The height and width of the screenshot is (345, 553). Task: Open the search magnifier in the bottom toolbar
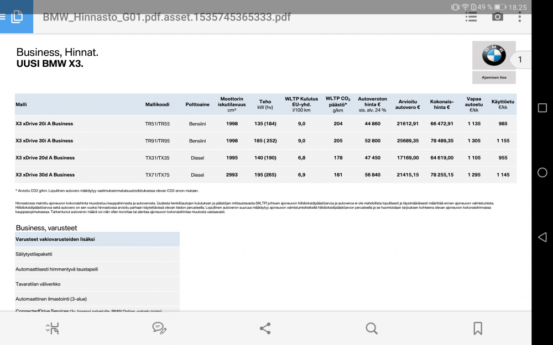click(372, 328)
